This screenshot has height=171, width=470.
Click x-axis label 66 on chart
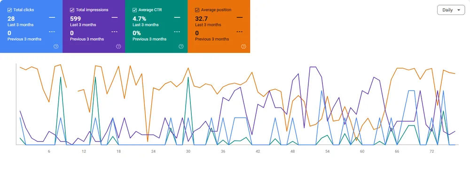coord(397,152)
